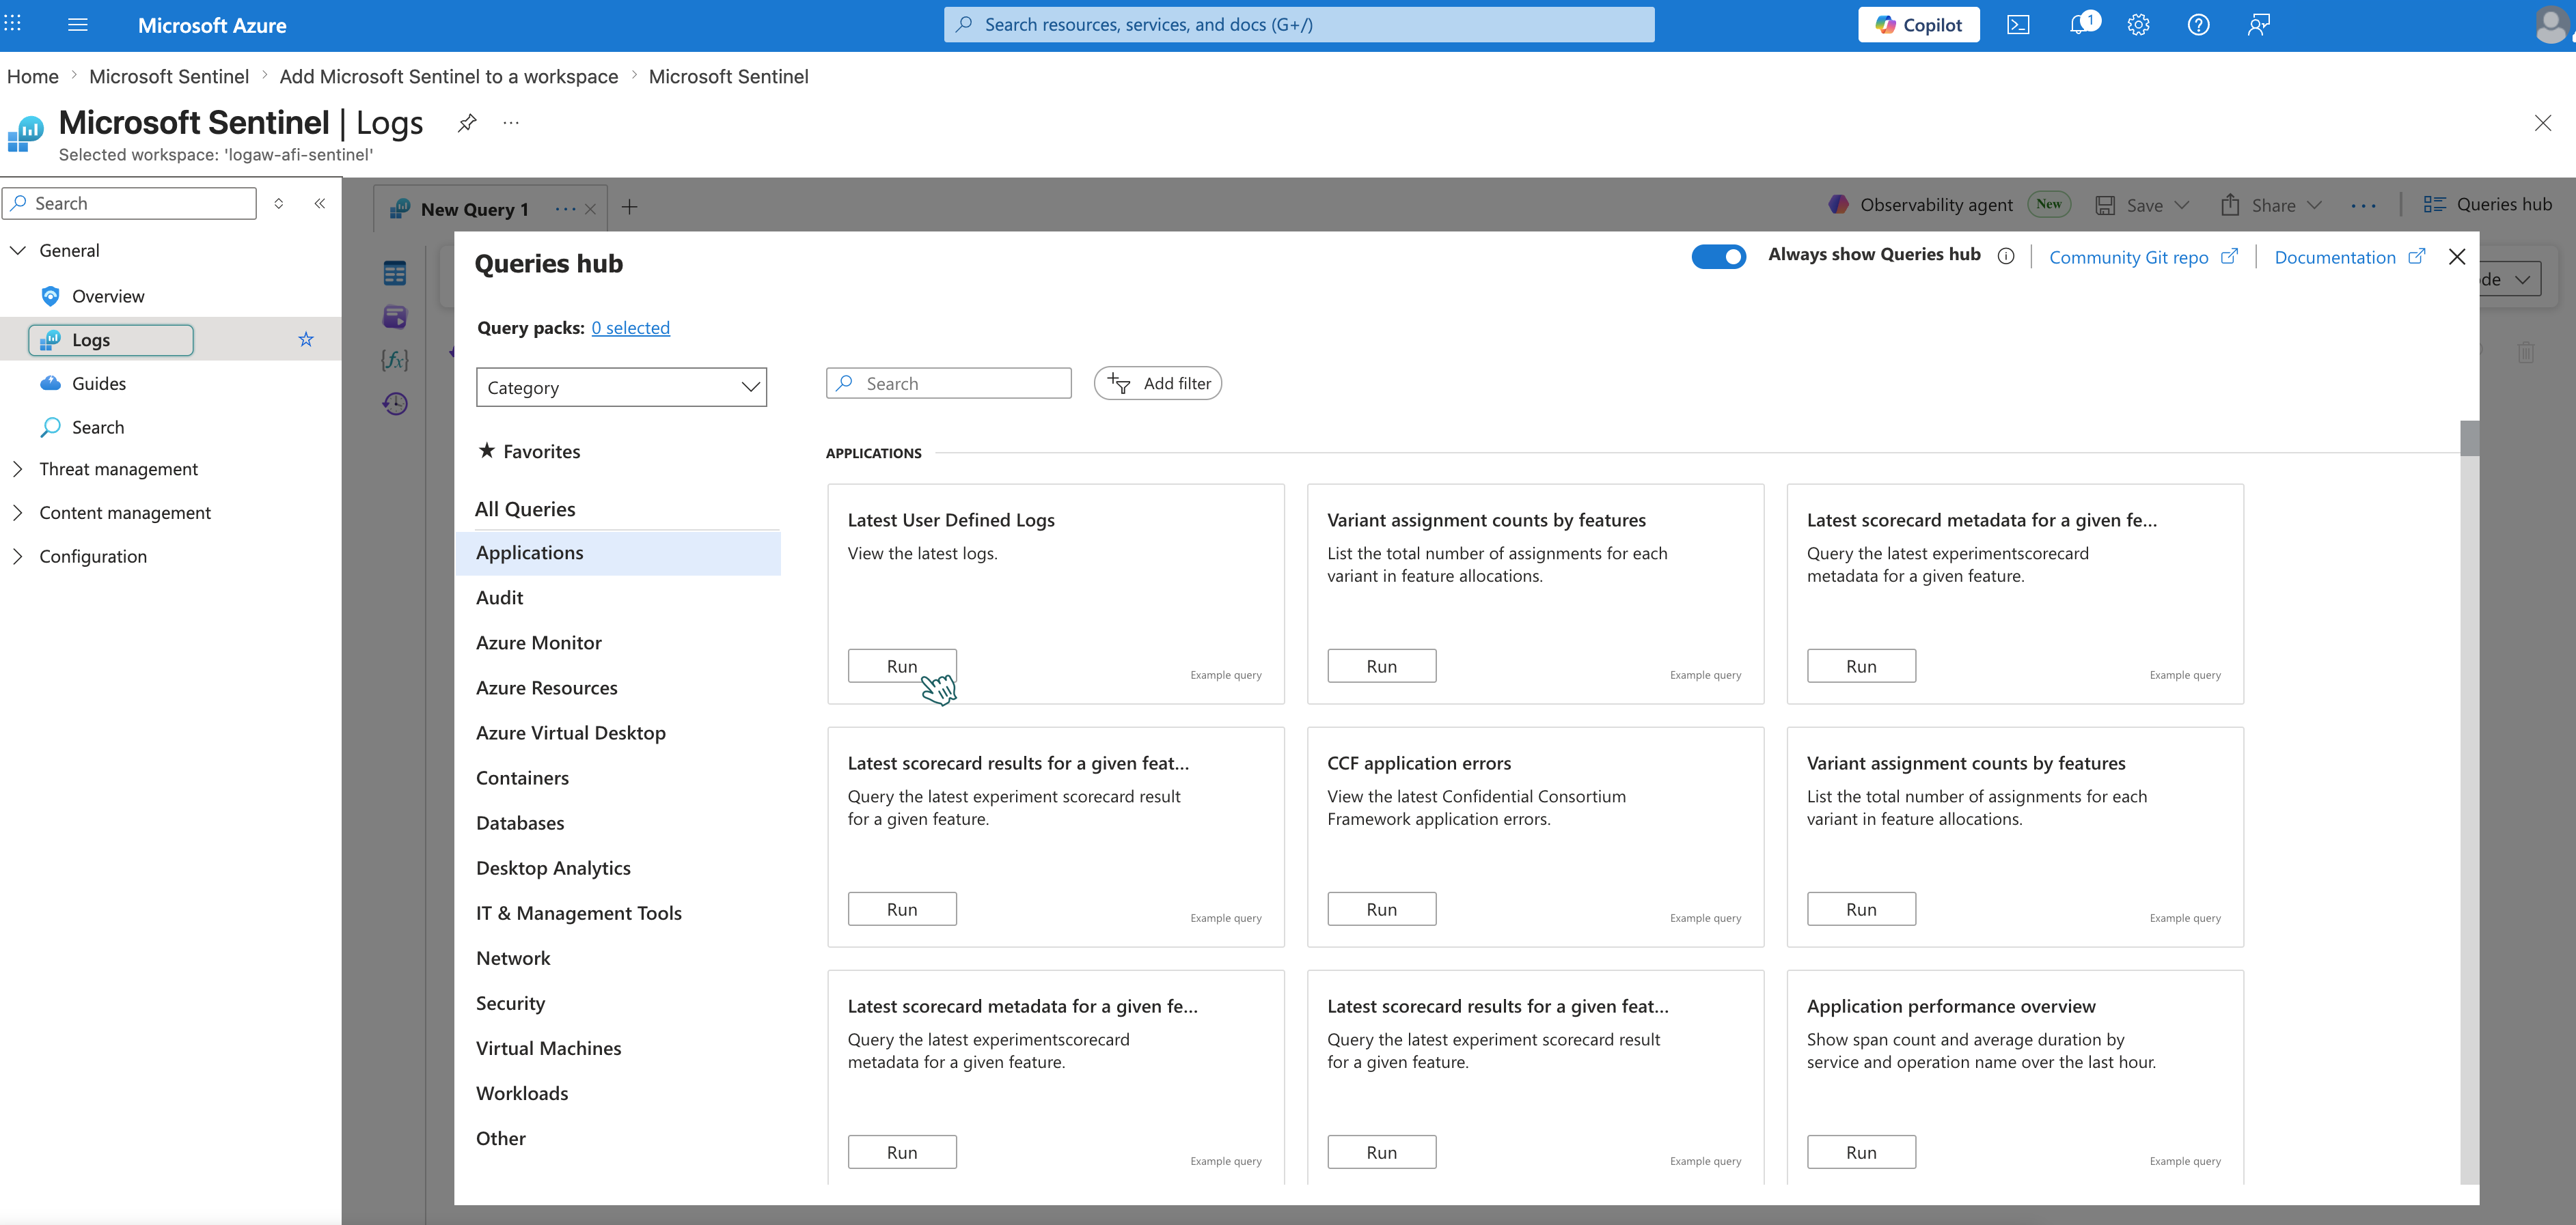
Task: Open the Community Git repo link
Action: [2143, 257]
